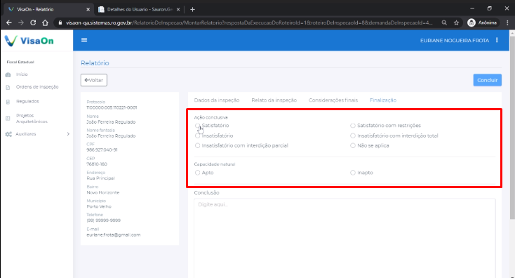
Task: Open Ordens de Inspeção in sidebar
Action: [37, 87]
